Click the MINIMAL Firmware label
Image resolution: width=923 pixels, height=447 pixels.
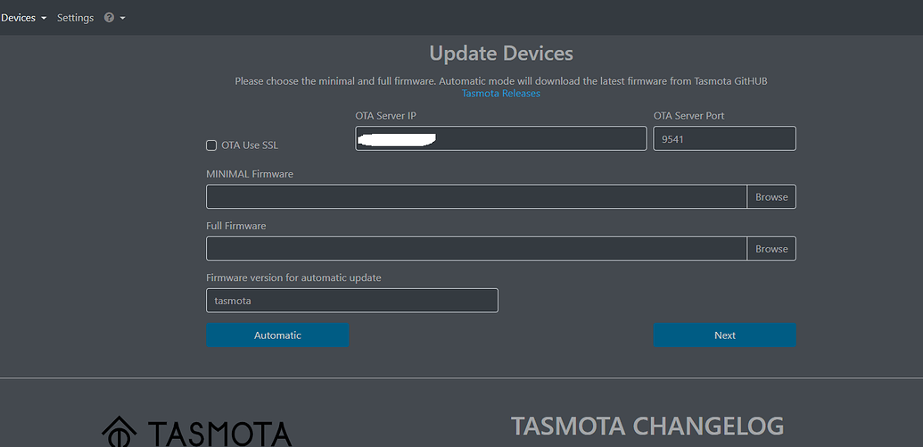tap(250, 174)
